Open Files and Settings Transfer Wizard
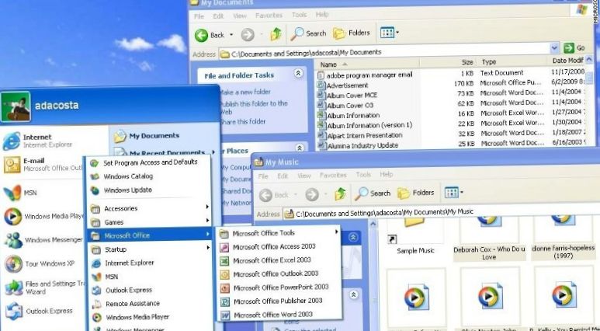Viewport: 600px width, 331px height. (x=44, y=287)
